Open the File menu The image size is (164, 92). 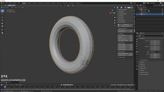click(4, 3)
